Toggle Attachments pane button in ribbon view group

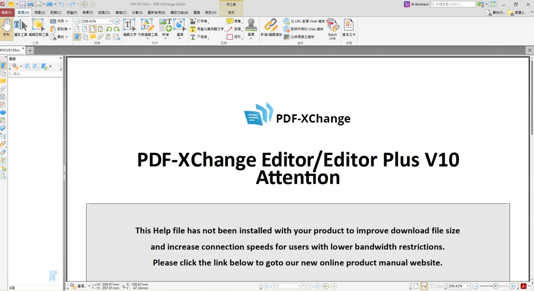100,37
